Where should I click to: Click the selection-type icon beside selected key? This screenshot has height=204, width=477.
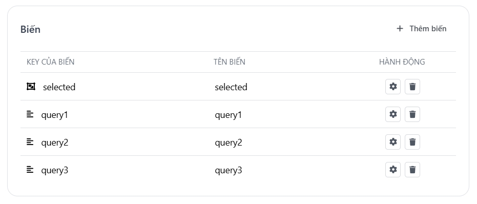point(31,87)
